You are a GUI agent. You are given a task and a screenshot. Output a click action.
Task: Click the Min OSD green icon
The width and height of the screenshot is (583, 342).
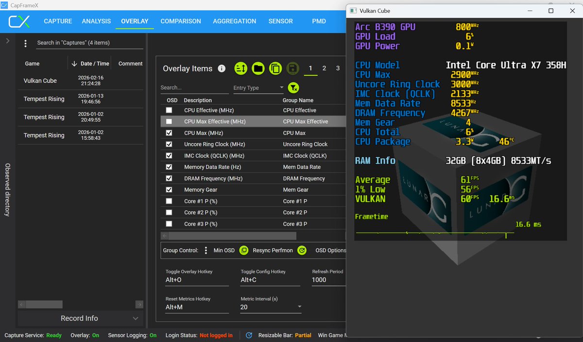[x=244, y=250]
